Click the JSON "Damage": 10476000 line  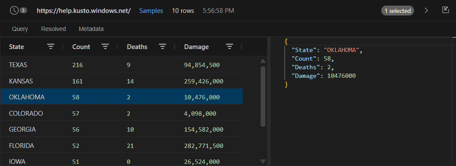[x=324, y=76]
